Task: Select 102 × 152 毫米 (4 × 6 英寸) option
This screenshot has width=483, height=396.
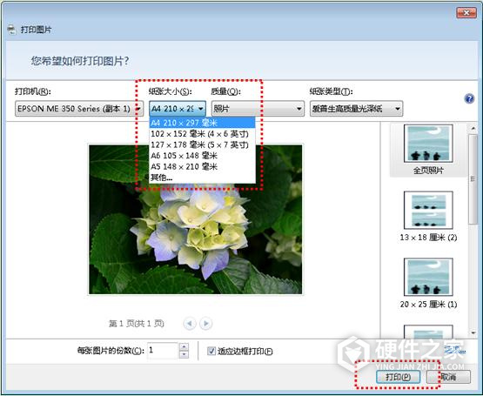Action: tap(202, 134)
